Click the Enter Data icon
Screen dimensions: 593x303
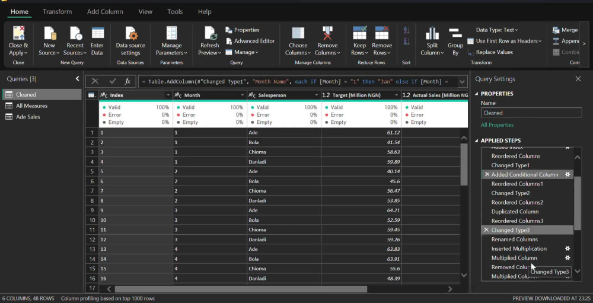(x=98, y=33)
